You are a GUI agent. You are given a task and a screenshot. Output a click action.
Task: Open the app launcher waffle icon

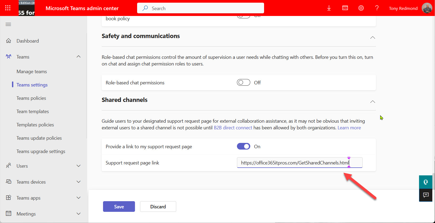tap(8, 8)
